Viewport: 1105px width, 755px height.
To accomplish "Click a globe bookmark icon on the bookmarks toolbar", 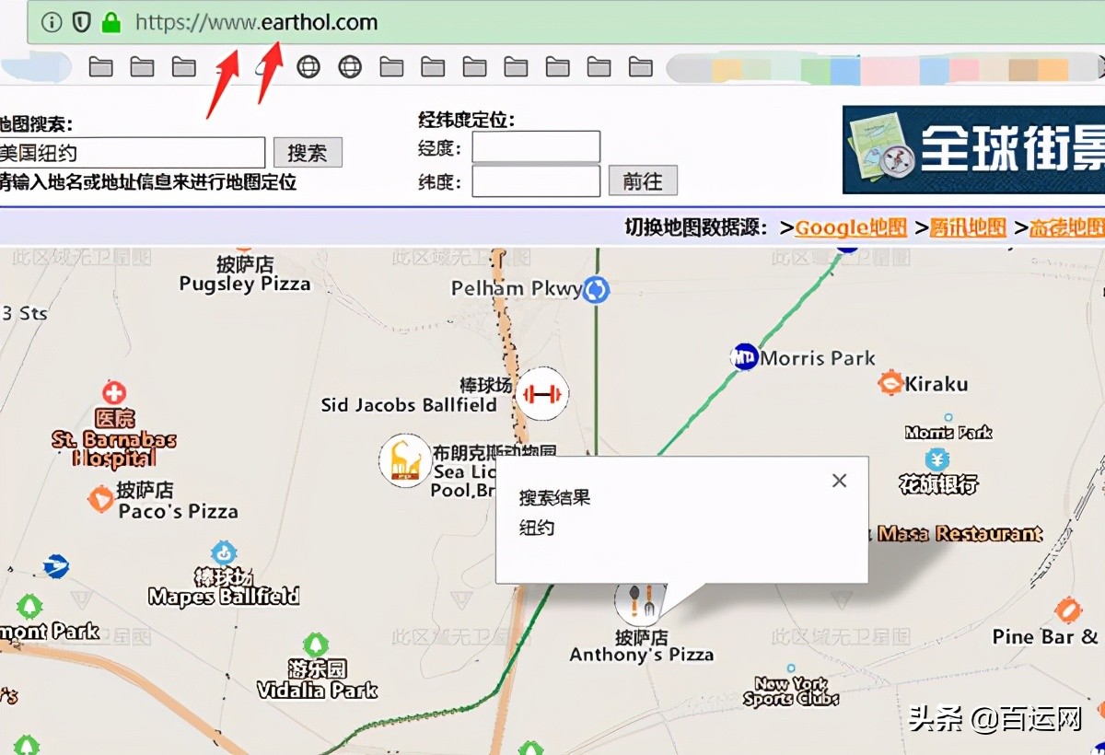I will coord(308,66).
